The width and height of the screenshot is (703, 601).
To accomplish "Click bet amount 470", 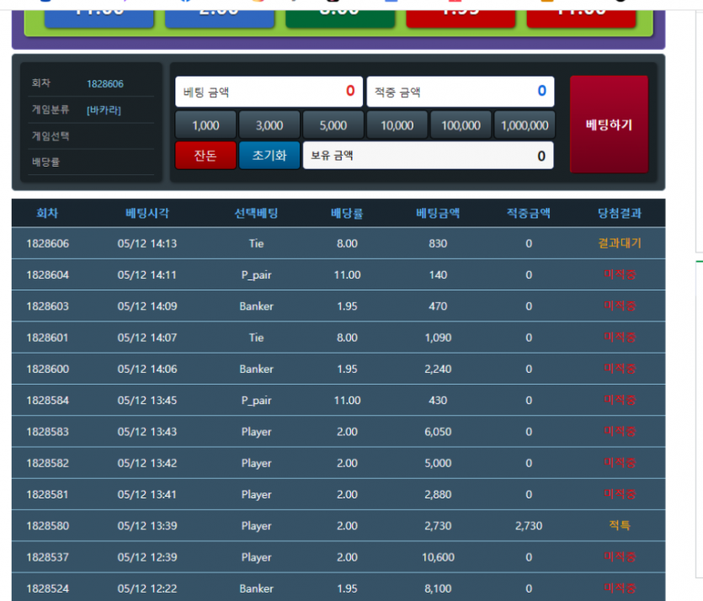I will click(x=438, y=306).
